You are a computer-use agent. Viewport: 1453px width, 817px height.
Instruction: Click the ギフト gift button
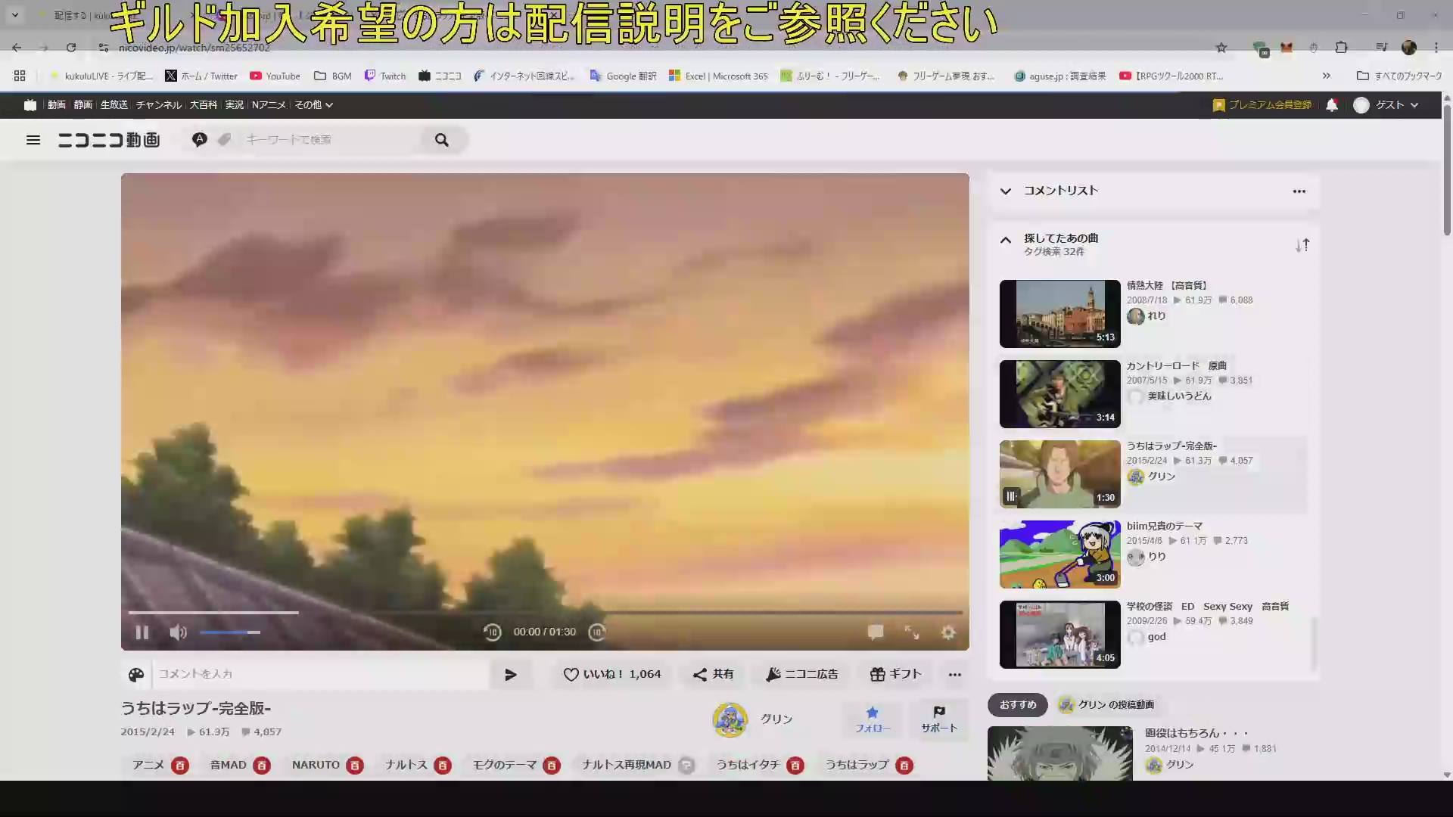(895, 674)
